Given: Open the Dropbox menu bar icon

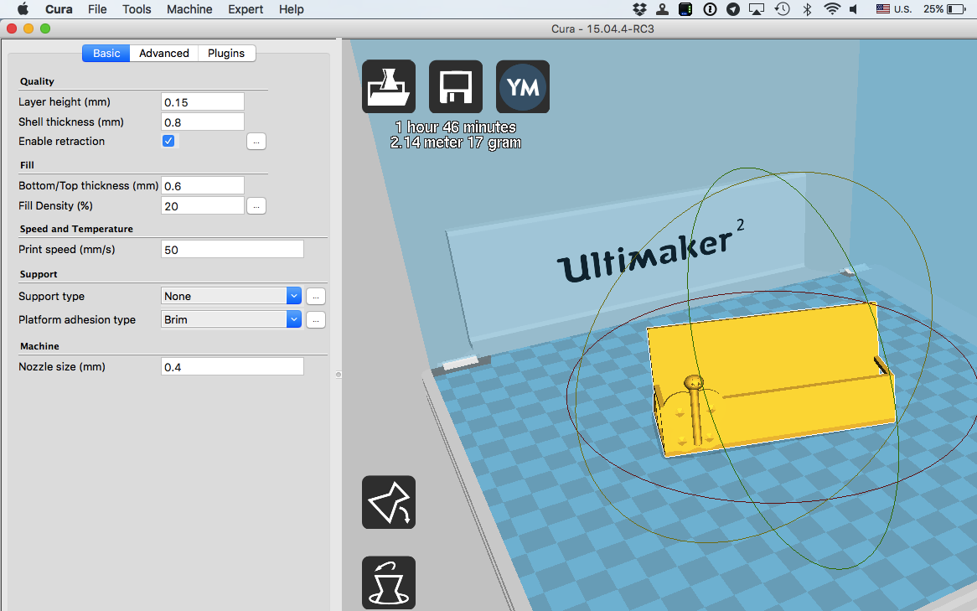Looking at the screenshot, I should pos(640,9).
